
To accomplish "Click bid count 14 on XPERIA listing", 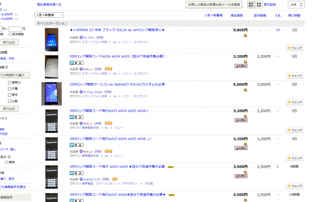I will [278, 30].
